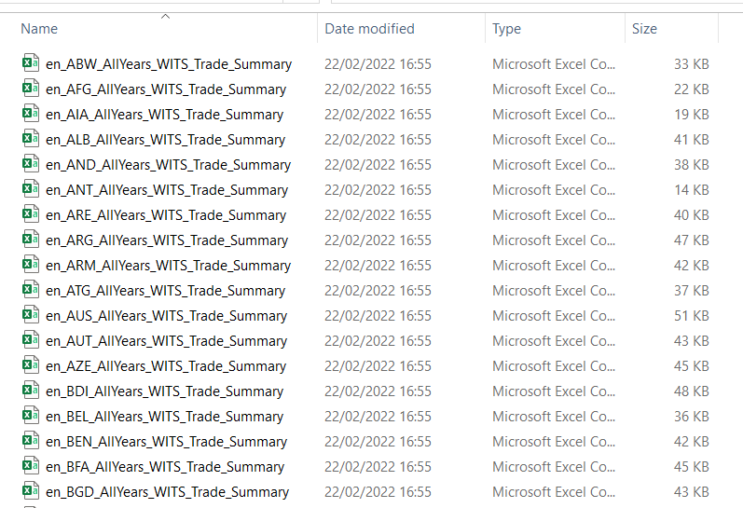Click the Excel icon beside en_BGD file

click(x=30, y=492)
